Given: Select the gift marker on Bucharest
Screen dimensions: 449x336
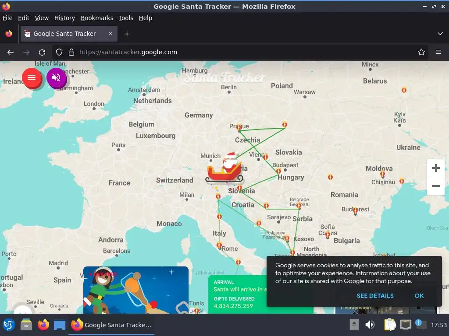Looking at the screenshot, I should click(355, 211).
